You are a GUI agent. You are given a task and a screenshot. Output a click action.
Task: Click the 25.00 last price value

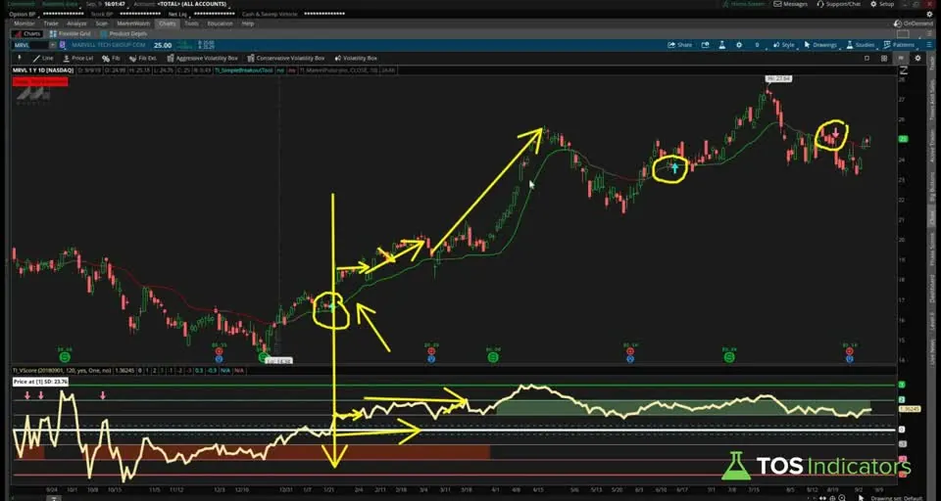163,45
